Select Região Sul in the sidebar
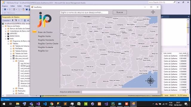 pos(43,51)
